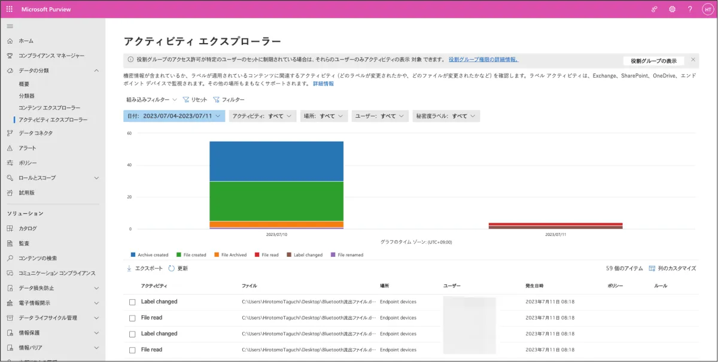Click the リセット filter reset icon

(x=185, y=100)
